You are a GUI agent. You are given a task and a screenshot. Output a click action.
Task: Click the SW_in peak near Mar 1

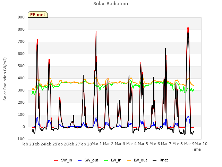tap(96, 32)
